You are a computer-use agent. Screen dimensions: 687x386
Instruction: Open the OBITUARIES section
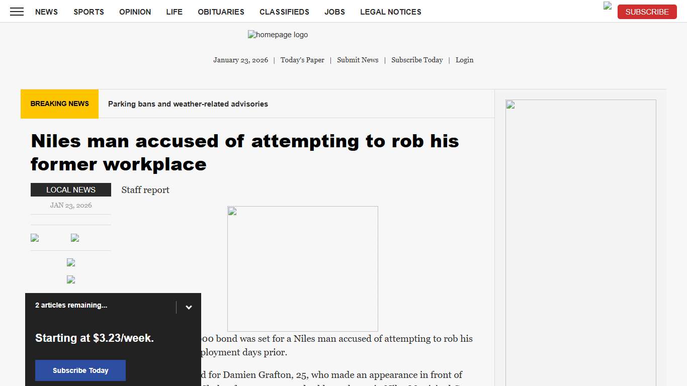(221, 12)
